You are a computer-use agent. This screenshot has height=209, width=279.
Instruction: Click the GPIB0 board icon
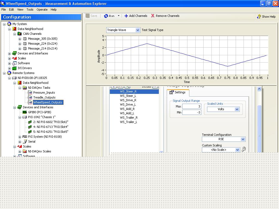point(25,112)
